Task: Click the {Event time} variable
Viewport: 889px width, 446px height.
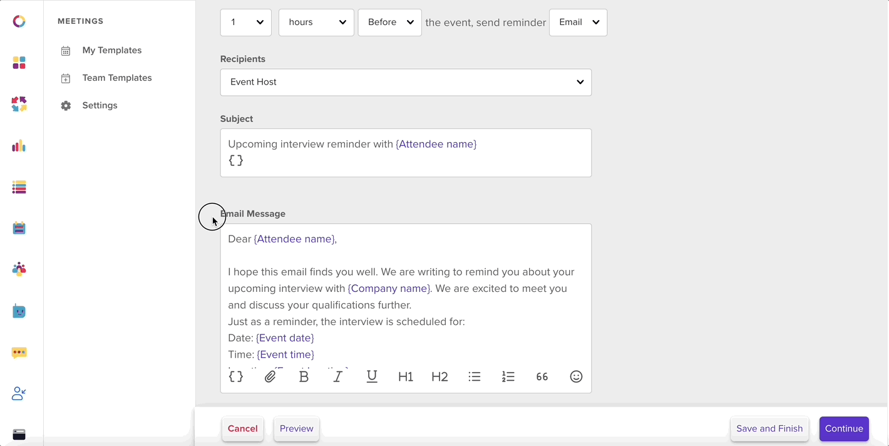Action: pyautogui.click(x=285, y=355)
